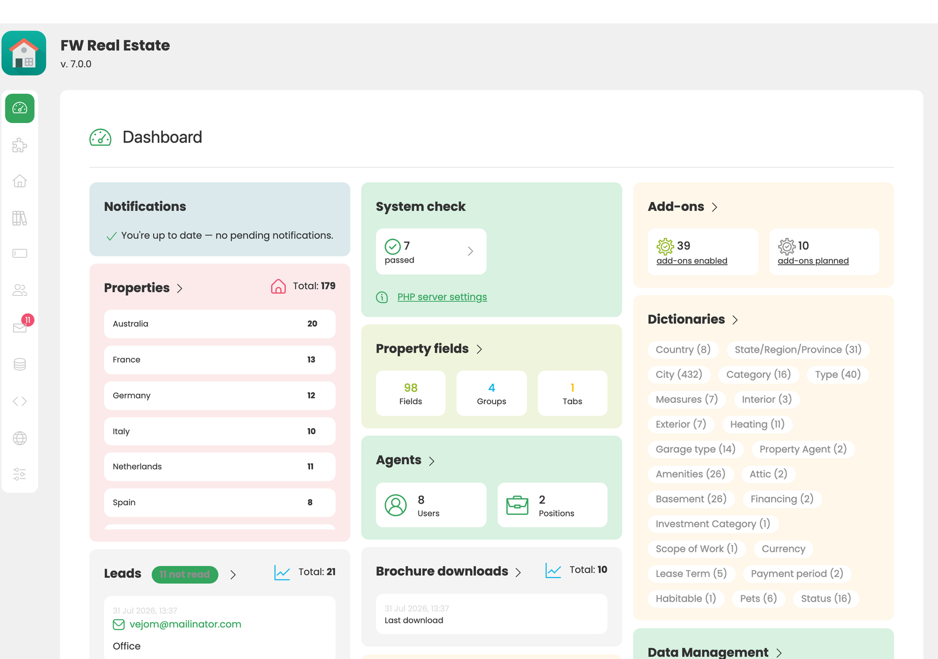Open the Investment Category (1) tag
Viewport: 938px width, 659px height.
713,524
